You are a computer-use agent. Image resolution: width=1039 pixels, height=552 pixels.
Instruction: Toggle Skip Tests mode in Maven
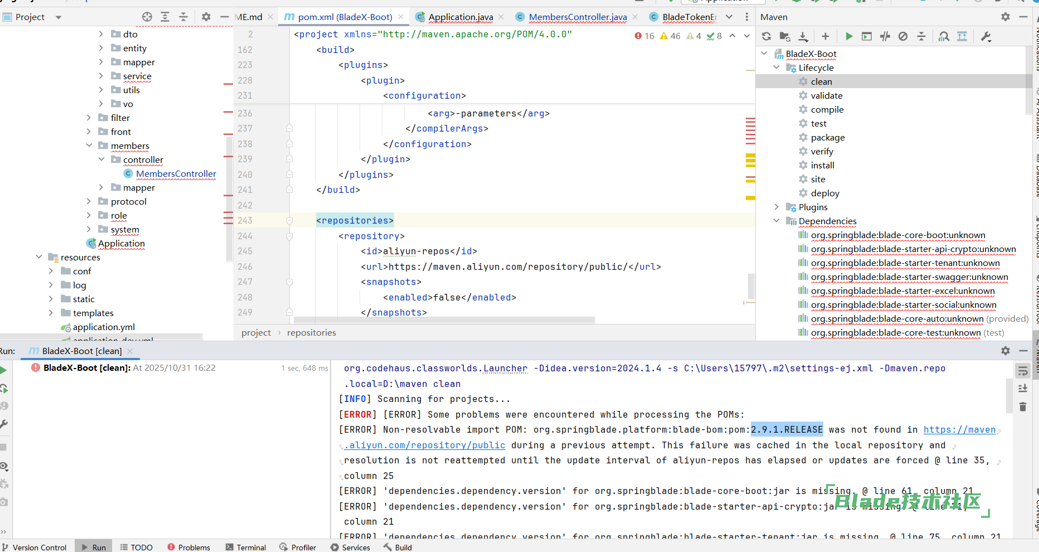pos(903,36)
